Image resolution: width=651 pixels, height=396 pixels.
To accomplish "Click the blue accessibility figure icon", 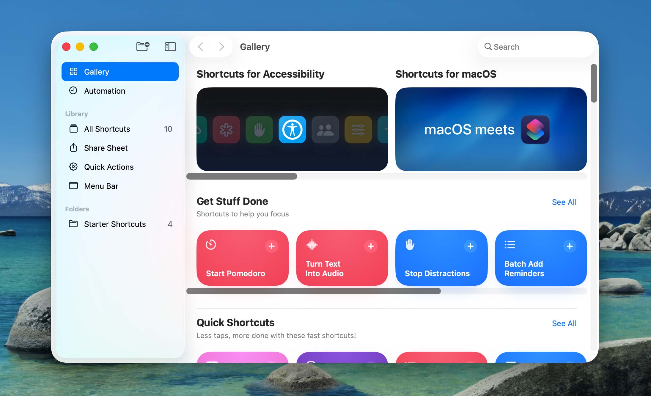I will 292,130.
